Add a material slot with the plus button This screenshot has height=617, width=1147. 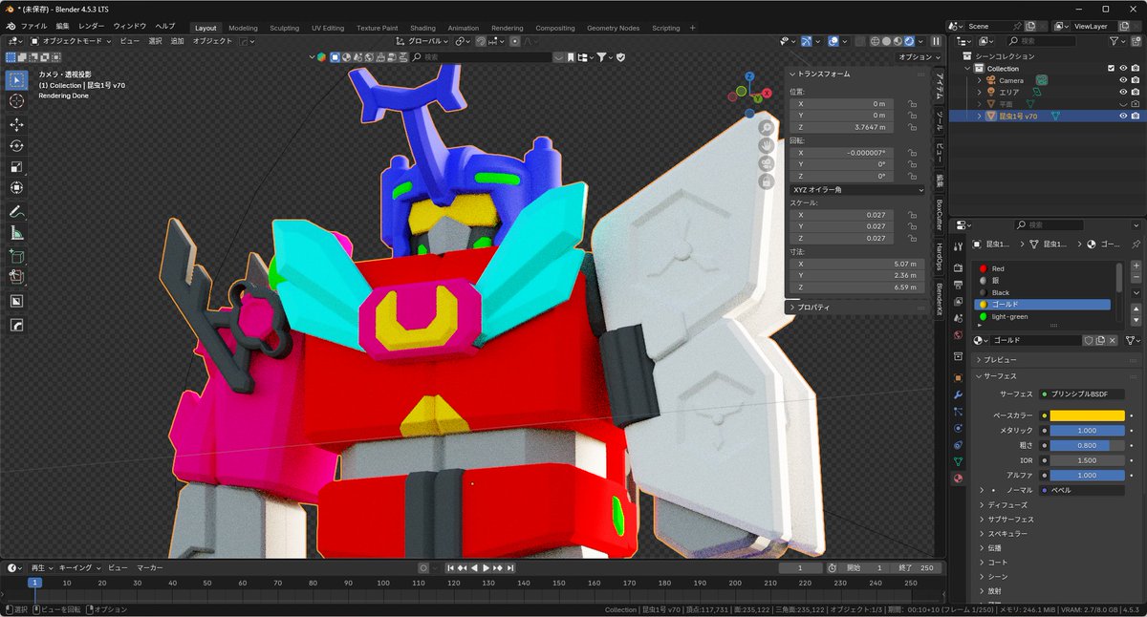click(1136, 266)
